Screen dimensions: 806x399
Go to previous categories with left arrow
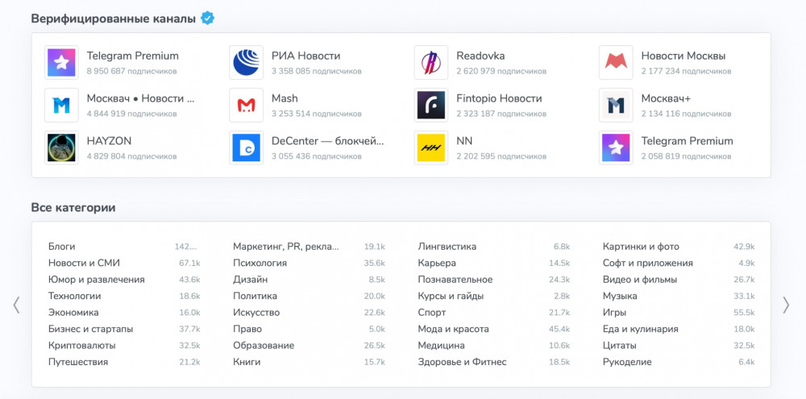[x=16, y=305]
